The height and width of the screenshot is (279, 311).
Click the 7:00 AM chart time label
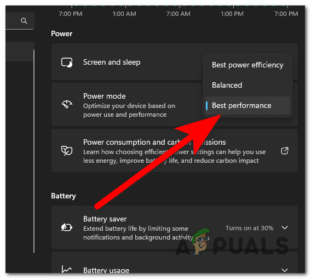178,14
